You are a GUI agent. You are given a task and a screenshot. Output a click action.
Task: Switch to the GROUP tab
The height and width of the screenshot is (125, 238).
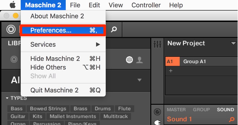(201, 110)
